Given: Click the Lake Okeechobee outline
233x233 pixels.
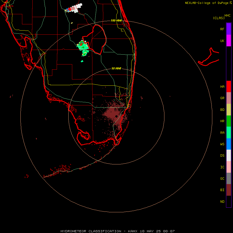Looking at the screenshot, I should pos(94,39).
